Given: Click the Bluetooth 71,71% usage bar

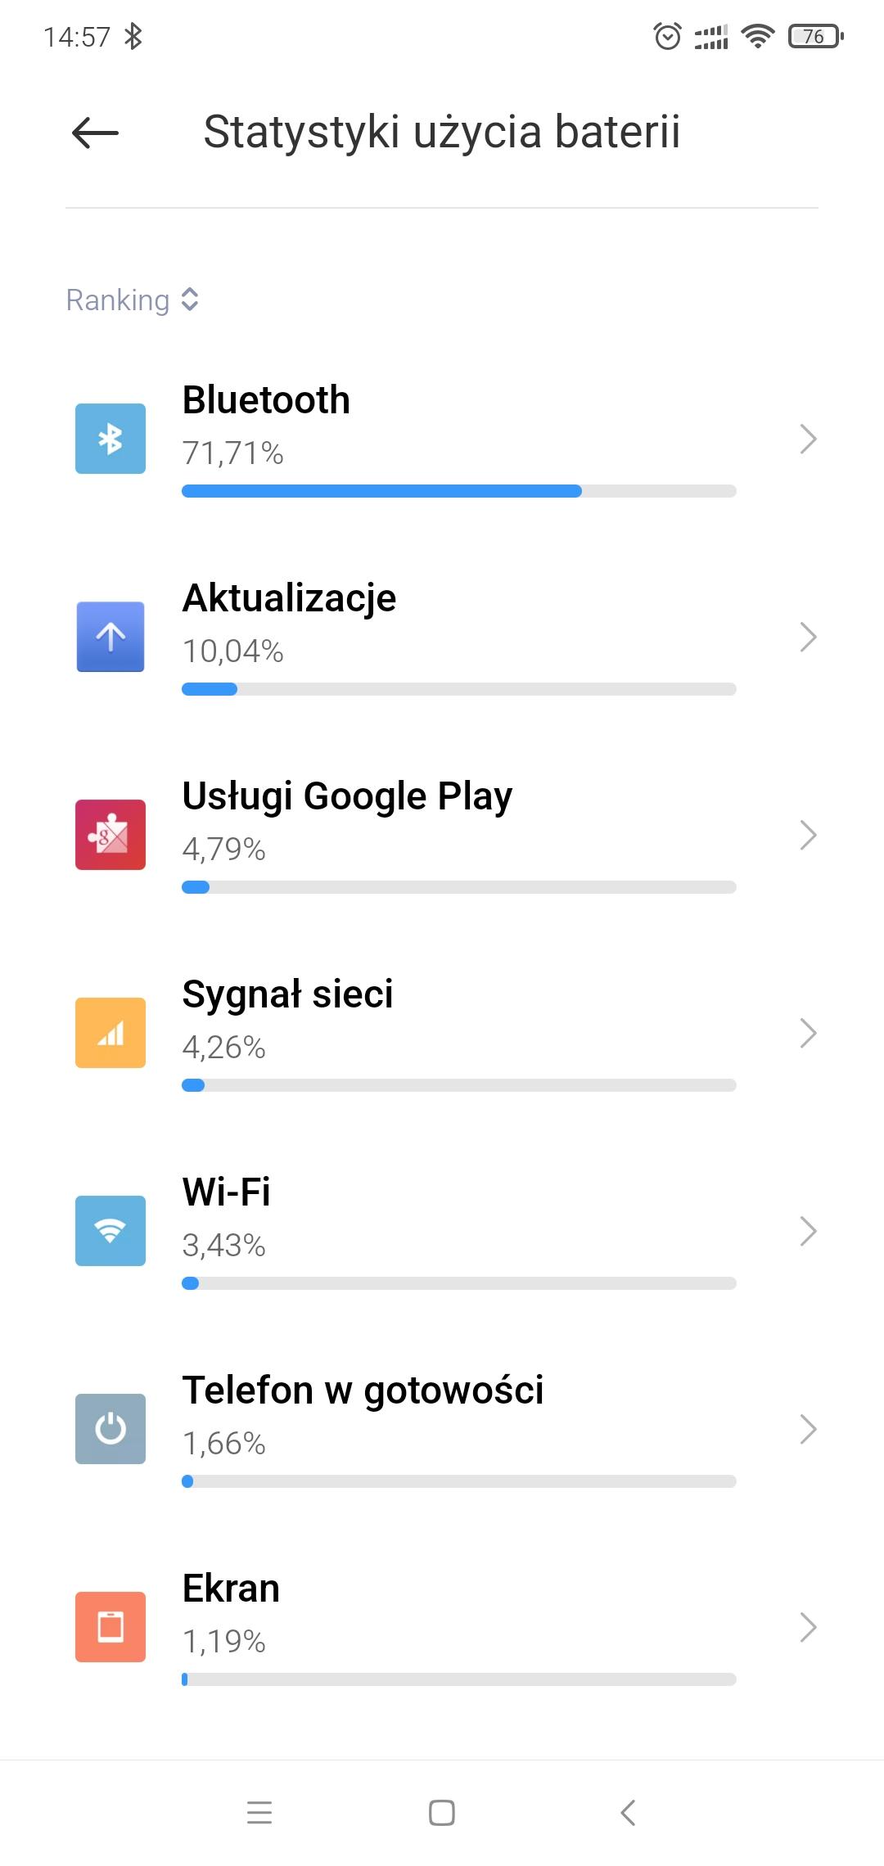Looking at the screenshot, I should (x=458, y=491).
